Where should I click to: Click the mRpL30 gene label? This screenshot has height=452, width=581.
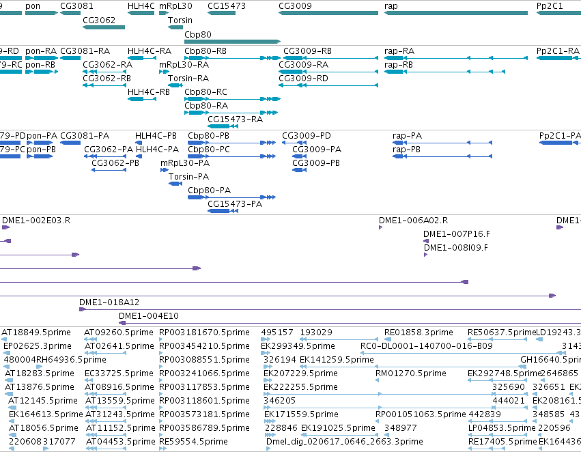[175, 6]
